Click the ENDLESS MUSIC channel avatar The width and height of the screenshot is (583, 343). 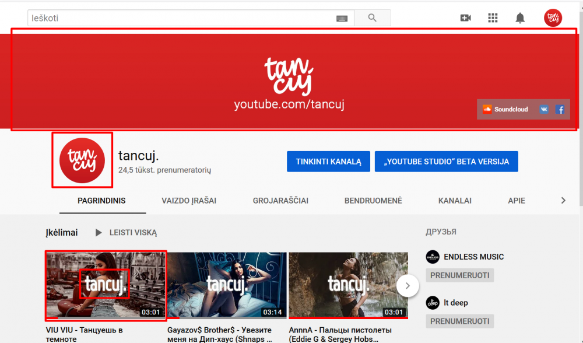[433, 257]
